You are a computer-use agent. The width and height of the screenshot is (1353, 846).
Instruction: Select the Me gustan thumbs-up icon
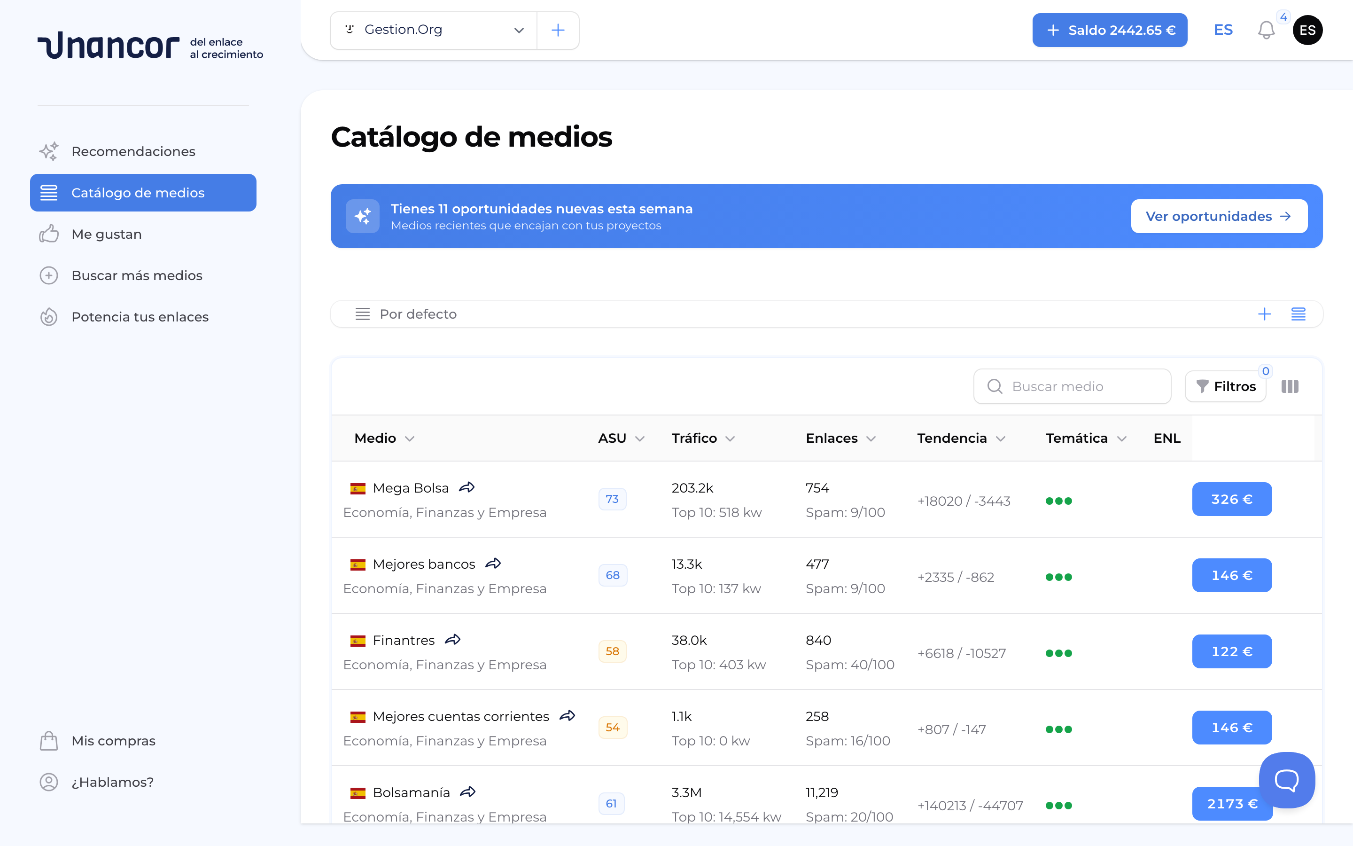[49, 234]
